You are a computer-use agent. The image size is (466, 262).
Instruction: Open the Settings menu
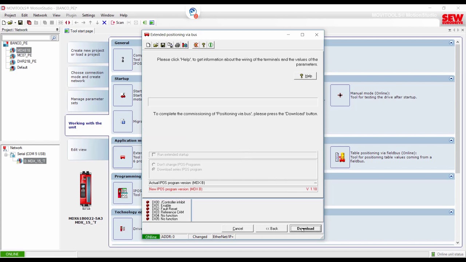(x=88, y=15)
